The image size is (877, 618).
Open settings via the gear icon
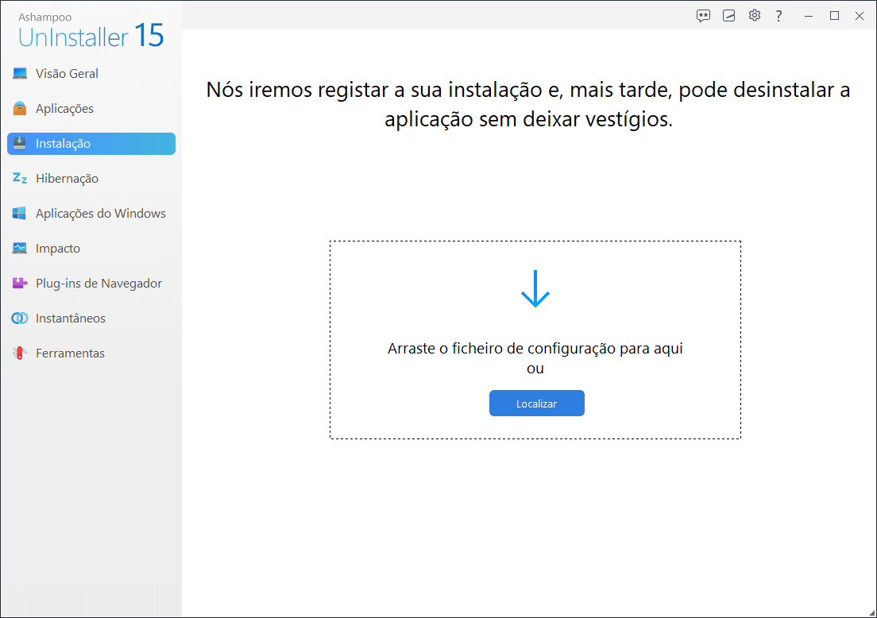pos(755,15)
